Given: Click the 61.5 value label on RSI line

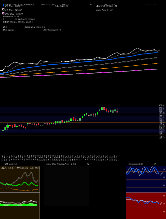Looking at the screenshot, I should (x=161, y=203).
